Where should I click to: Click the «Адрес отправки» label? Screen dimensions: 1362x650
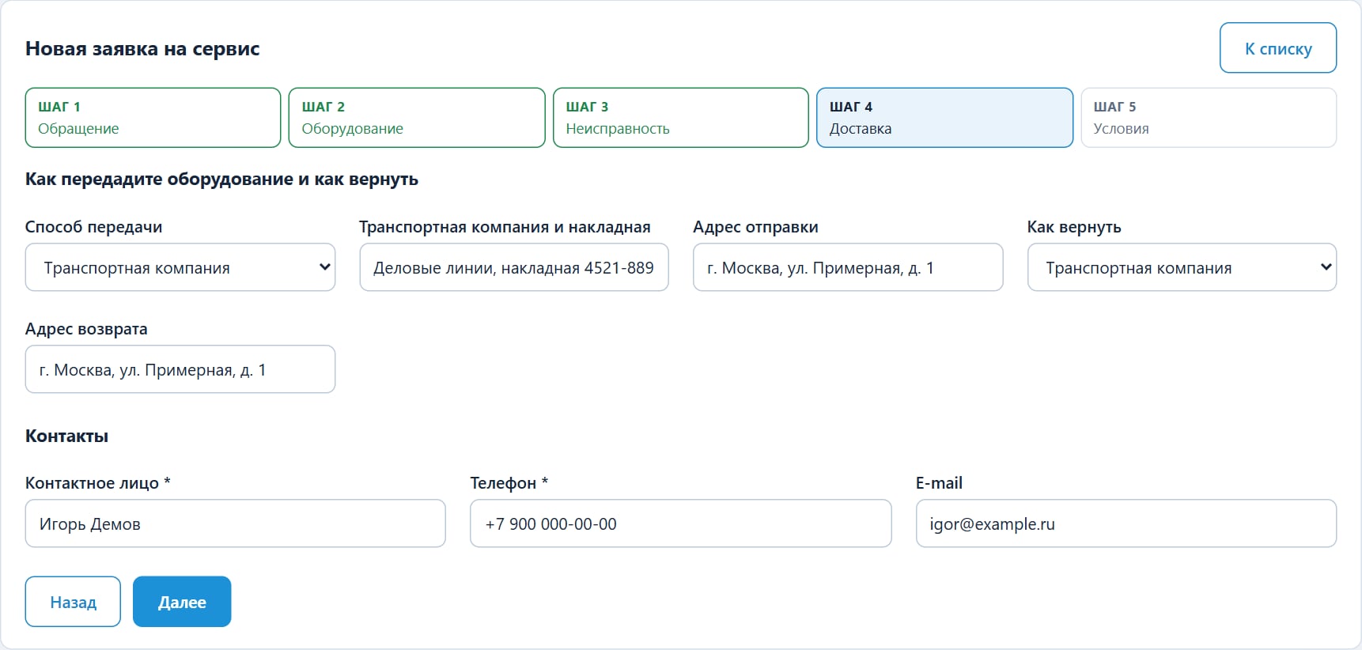tap(755, 227)
